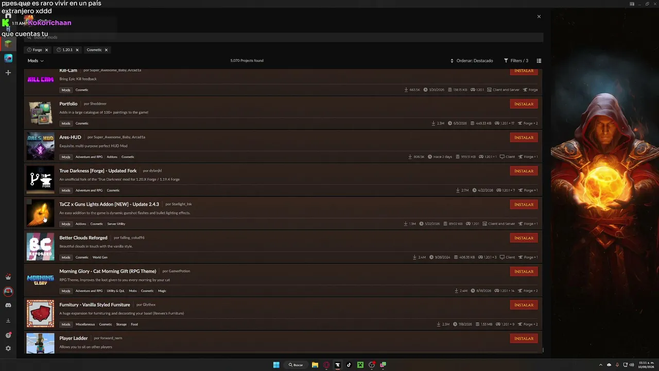The height and width of the screenshot is (371, 659).
Task: Open the True Darkness fork thumbnail
Action: (x=40, y=179)
